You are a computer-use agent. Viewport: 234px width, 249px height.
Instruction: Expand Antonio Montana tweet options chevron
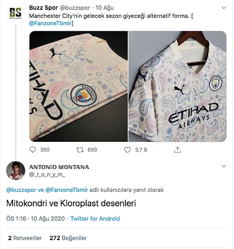point(224,166)
